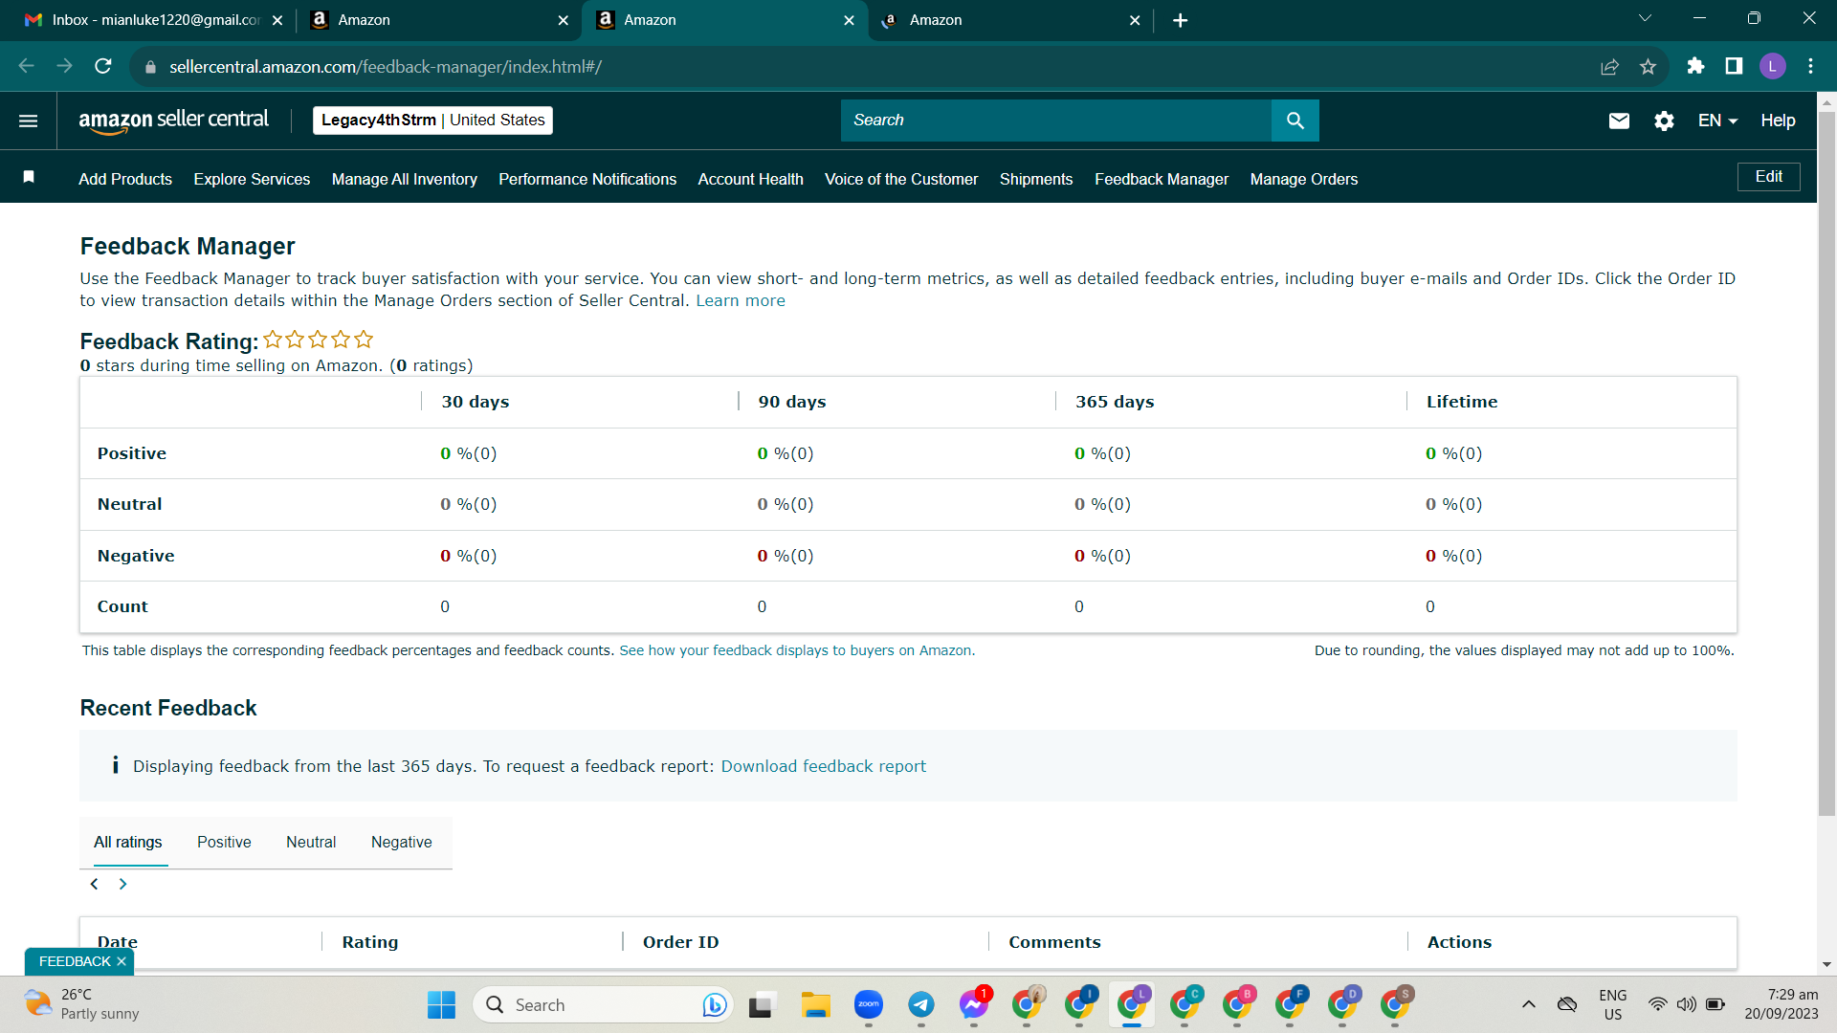Open the hamburger navigation menu
1837x1033 pixels.
click(x=28, y=121)
